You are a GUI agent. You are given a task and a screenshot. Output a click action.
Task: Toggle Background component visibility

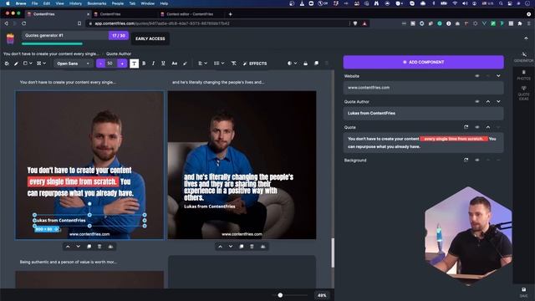coord(477,160)
